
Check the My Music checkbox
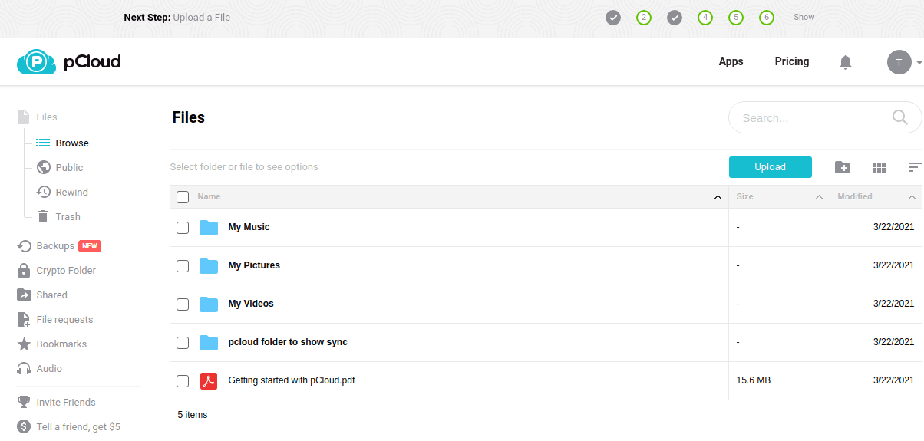click(183, 227)
